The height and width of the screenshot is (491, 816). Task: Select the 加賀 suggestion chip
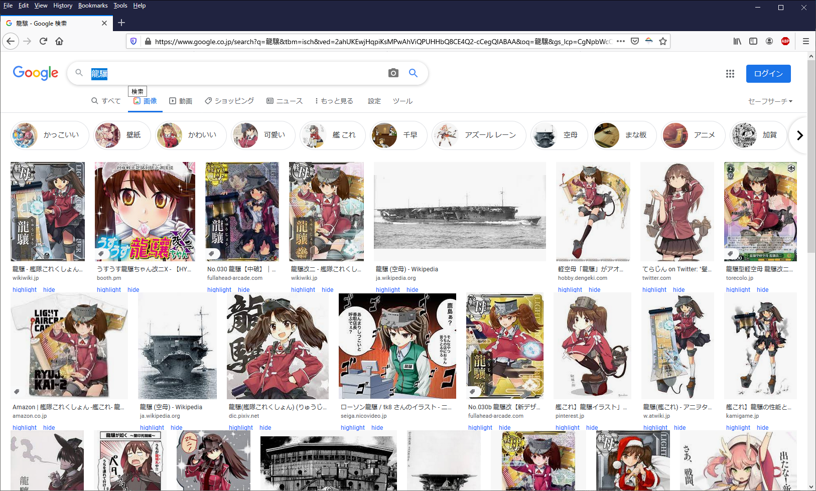(758, 135)
